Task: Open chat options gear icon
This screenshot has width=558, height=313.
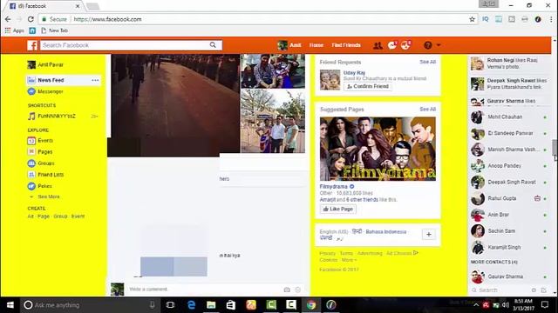Action: (x=534, y=290)
